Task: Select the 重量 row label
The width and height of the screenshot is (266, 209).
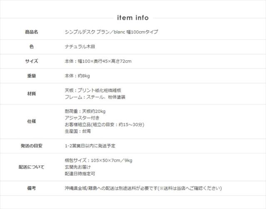Action: point(32,76)
